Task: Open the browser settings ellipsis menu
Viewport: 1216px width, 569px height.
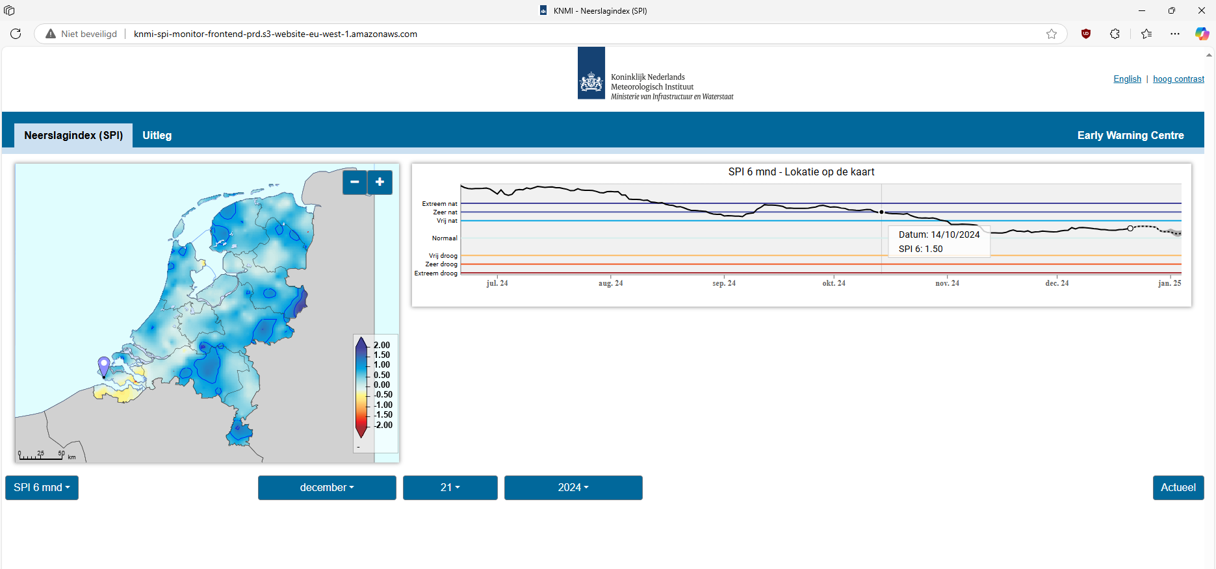Action: click(x=1175, y=34)
